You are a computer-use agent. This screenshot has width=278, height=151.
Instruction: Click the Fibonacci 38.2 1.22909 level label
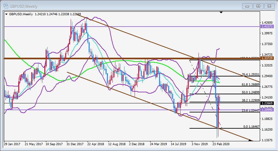pyautogui.click(x=251, y=100)
